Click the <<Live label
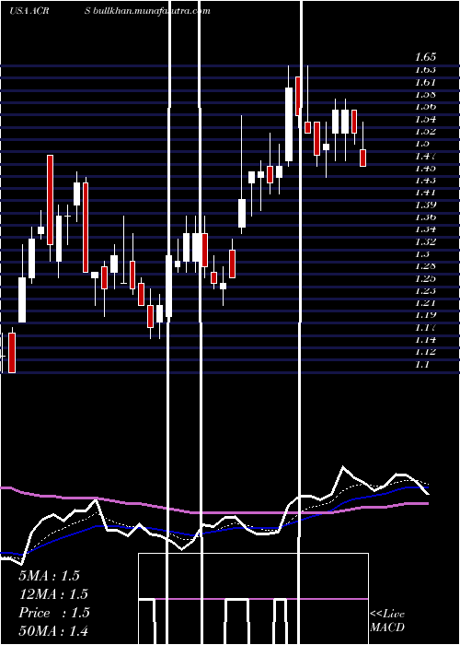460x645 pixels. coord(387,615)
